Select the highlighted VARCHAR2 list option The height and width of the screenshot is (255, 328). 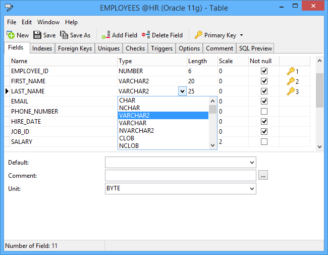163,115
